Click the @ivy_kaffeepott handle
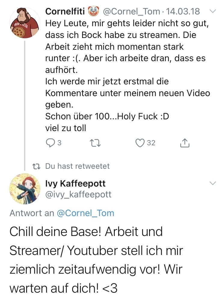The height and width of the screenshot is (302, 220). point(78,195)
